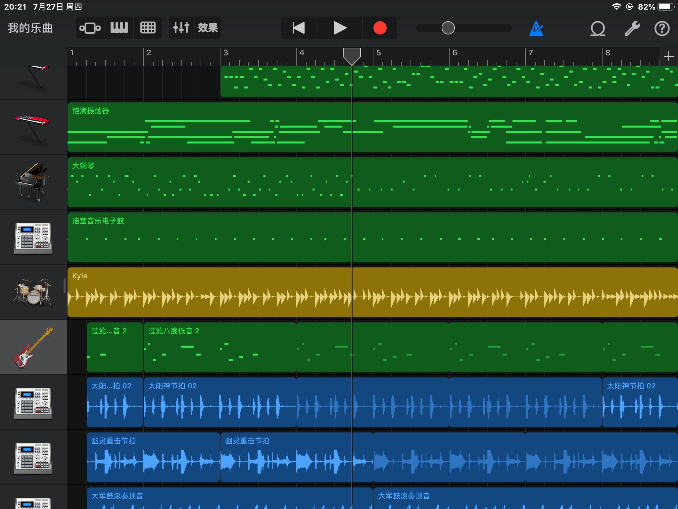Screen dimensions: 678x509
Task: Select the red bass guitar track icon
Action: (33, 347)
